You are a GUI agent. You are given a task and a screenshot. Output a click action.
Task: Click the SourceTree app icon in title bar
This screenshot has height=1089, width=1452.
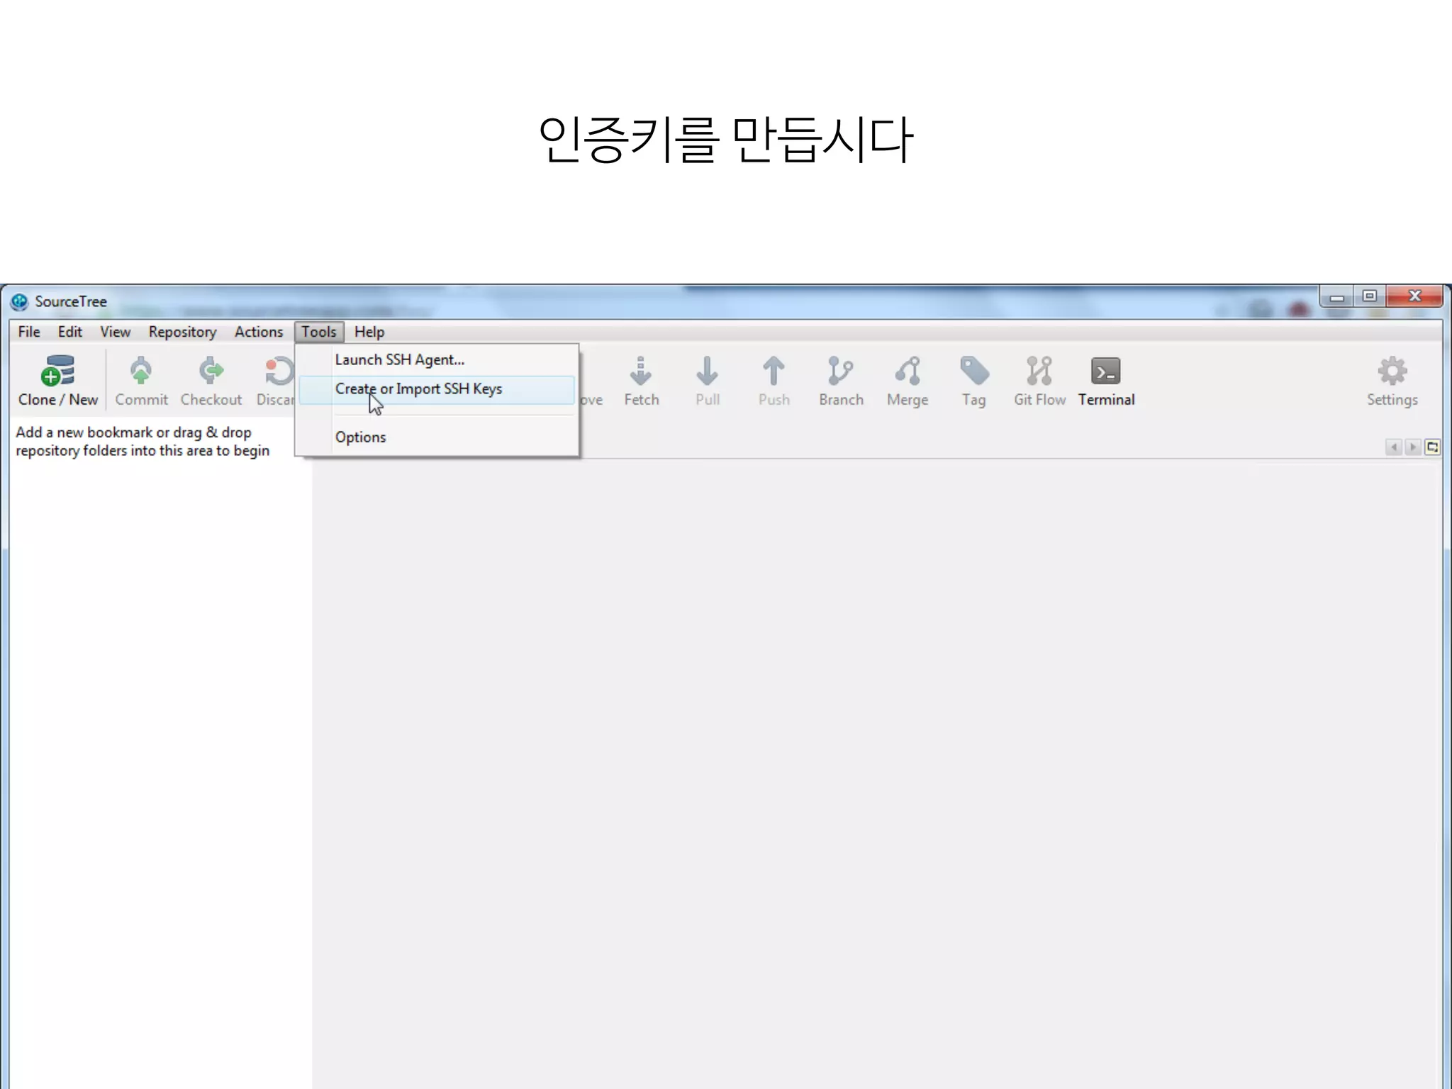pyautogui.click(x=19, y=301)
